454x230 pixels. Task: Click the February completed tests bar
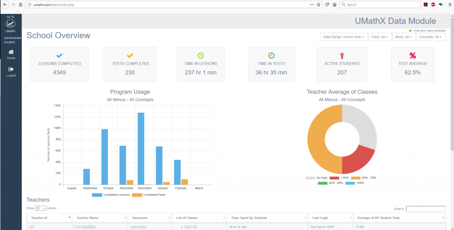[x=184, y=182]
